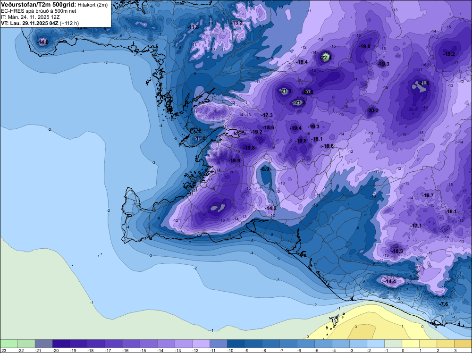The width and height of the screenshot is (472, 353).
Task: Choose the -13 light purple legend swatch
Action: pyautogui.click(x=183, y=344)
